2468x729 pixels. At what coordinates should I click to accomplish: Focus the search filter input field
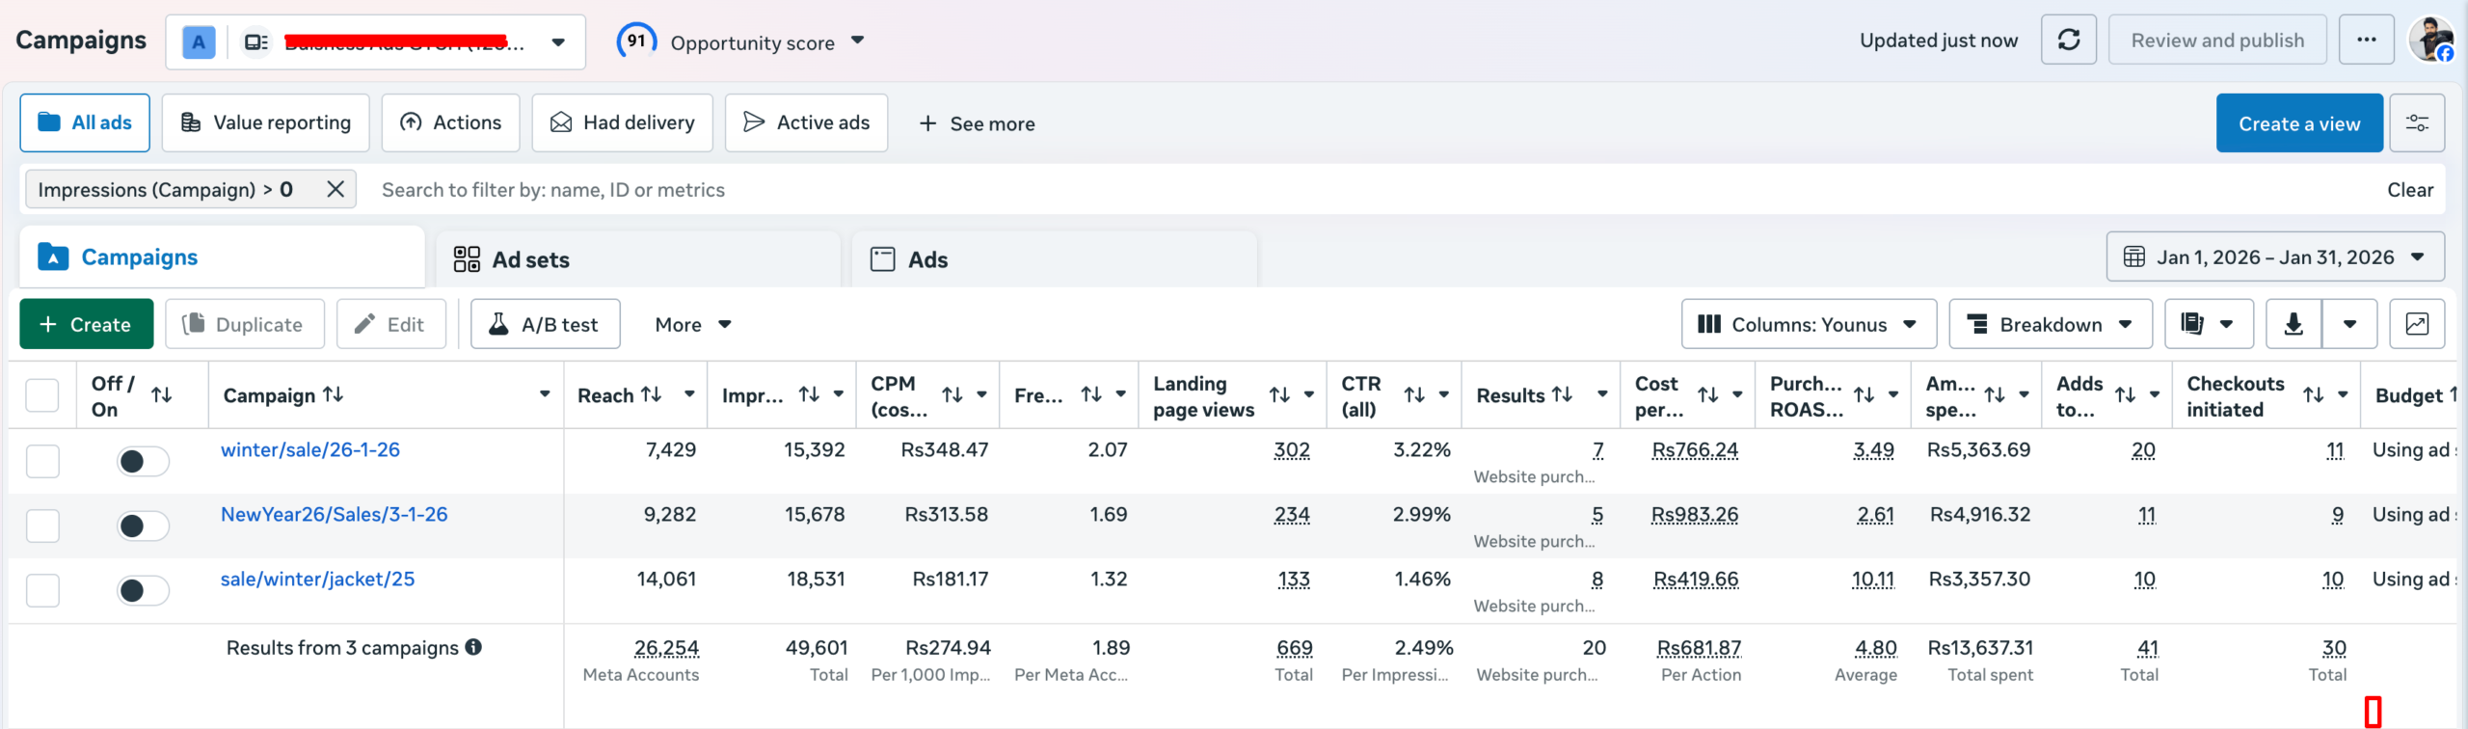pos(1369,189)
